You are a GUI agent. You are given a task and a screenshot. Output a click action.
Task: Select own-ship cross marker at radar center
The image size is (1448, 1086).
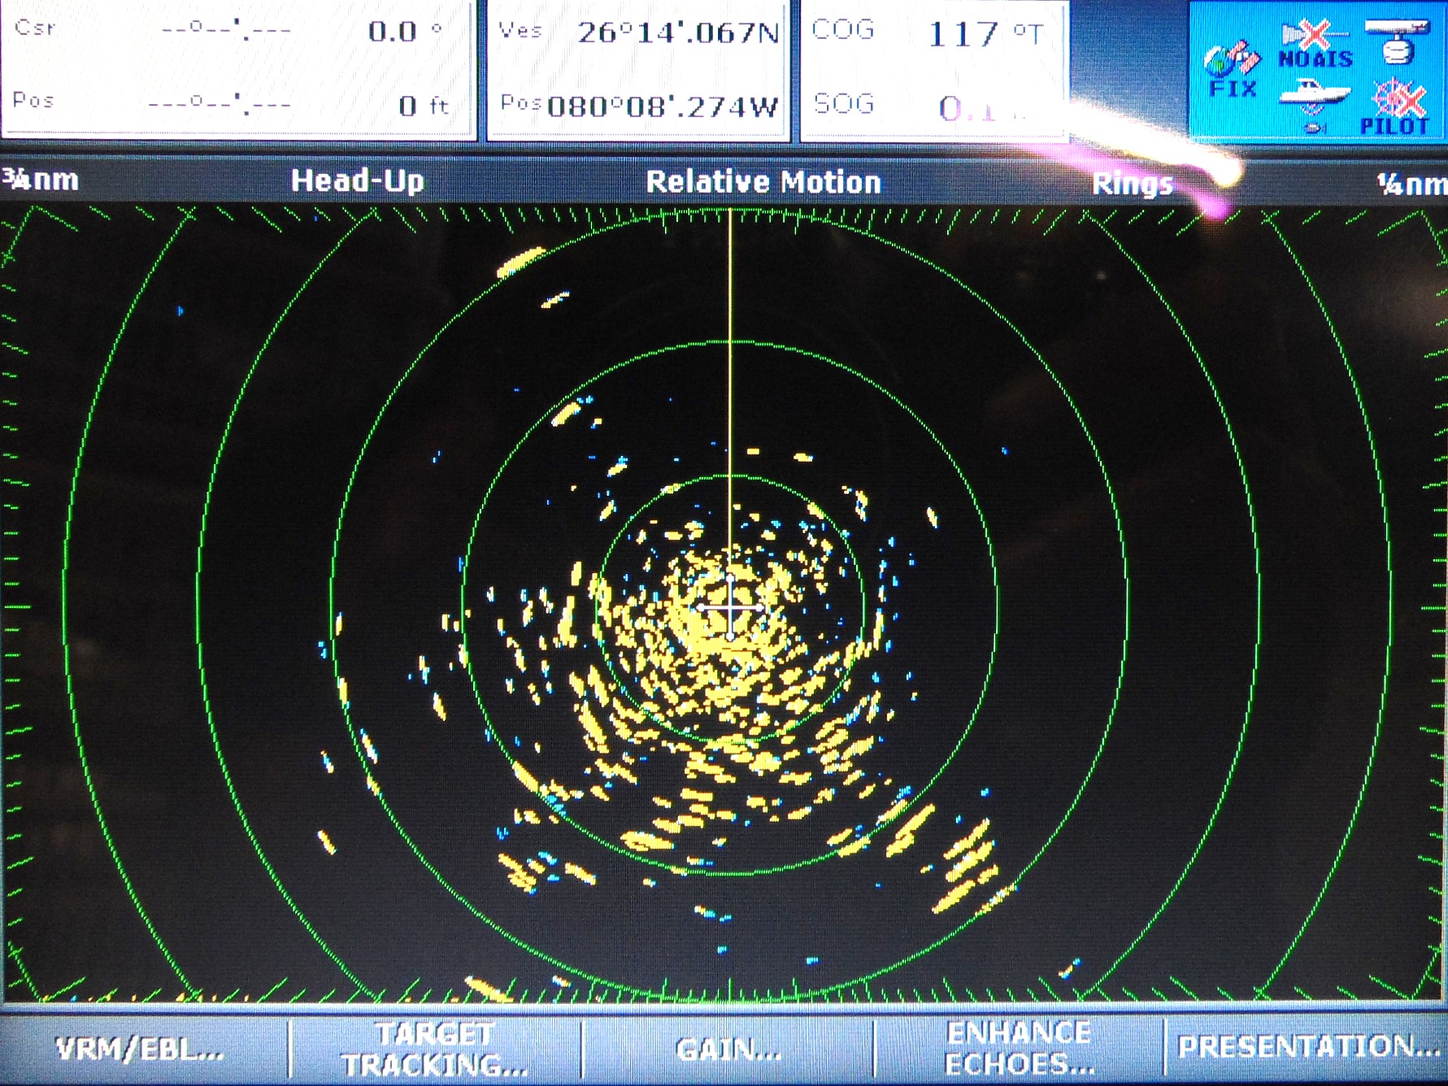730,607
